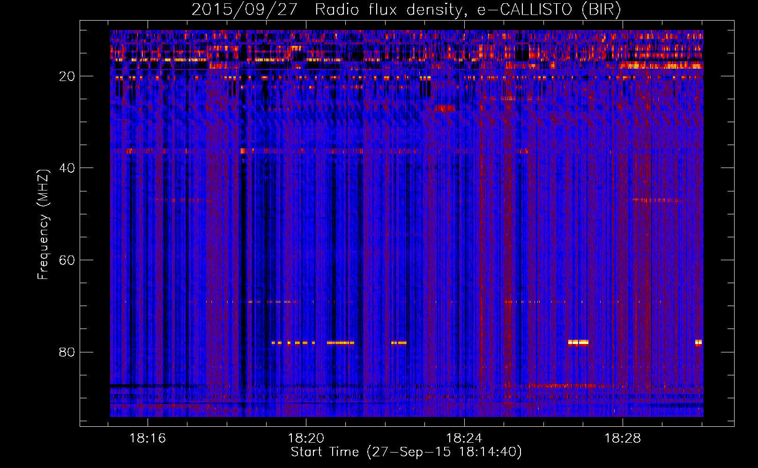Click the plot title "2015/09/27 Radio flux density, e-CALLISTO (BIR)"

406,10
